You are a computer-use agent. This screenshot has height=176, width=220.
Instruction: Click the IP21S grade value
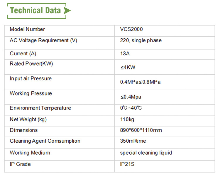tap(127, 164)
